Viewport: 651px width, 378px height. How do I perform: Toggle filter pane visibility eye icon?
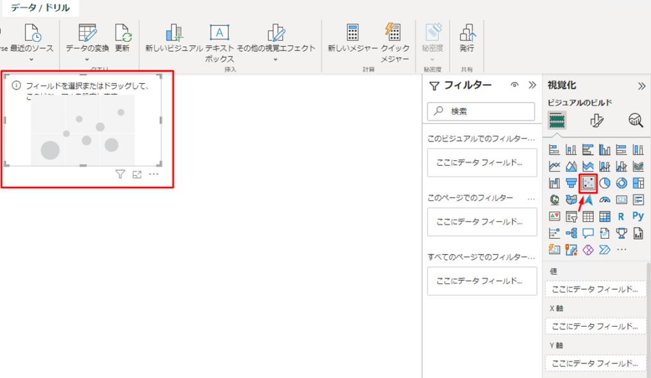pos(515,85)
